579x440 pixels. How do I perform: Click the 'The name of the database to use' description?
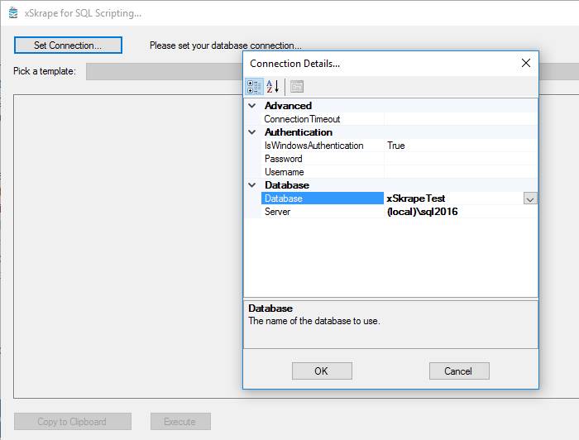coord(314,321)
